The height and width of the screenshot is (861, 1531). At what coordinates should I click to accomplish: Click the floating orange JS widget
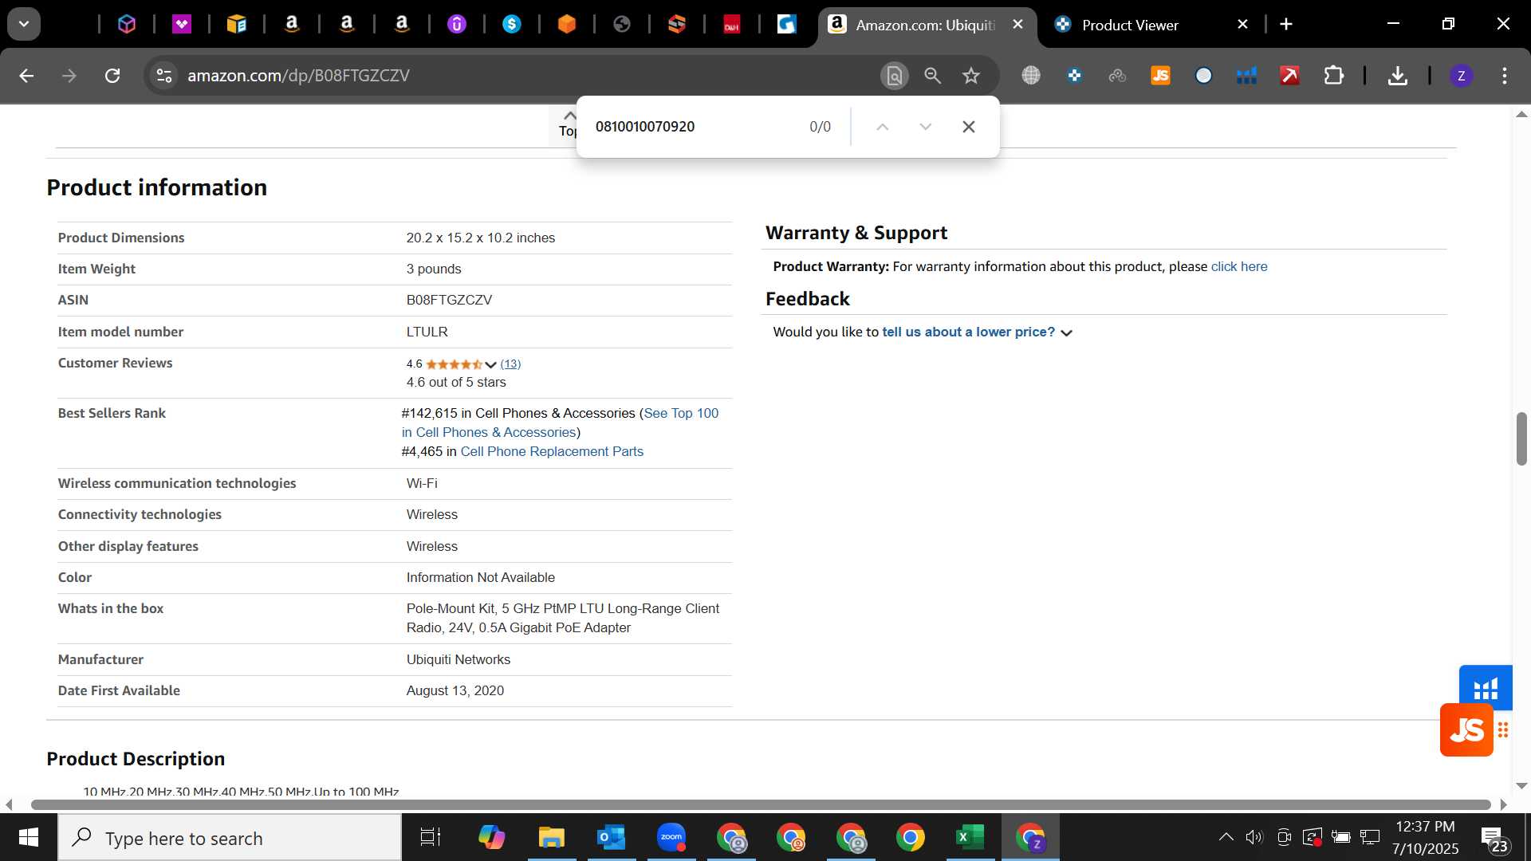(x=1466, y=729)
